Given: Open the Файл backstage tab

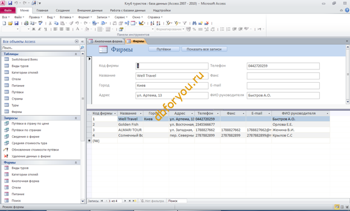Looking at the screenshot, I should [8, 11].
